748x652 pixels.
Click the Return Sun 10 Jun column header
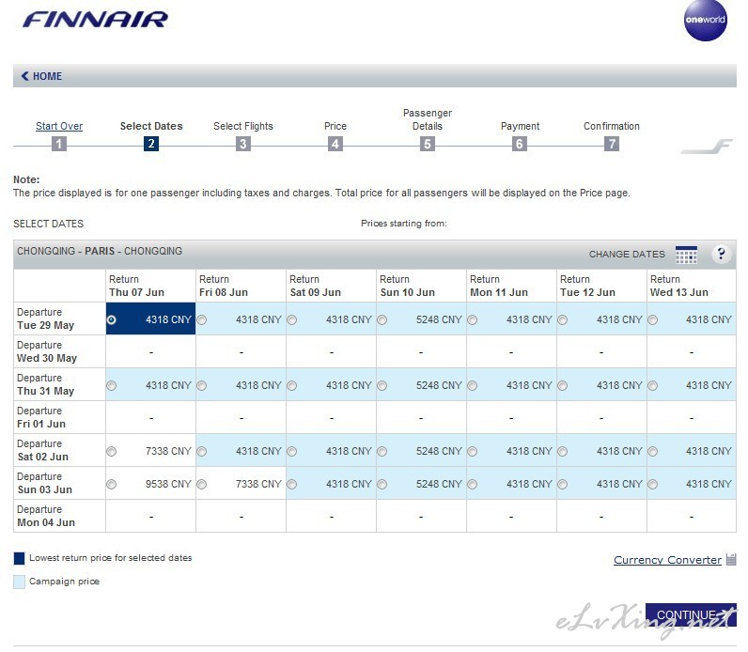coord(421,286)
